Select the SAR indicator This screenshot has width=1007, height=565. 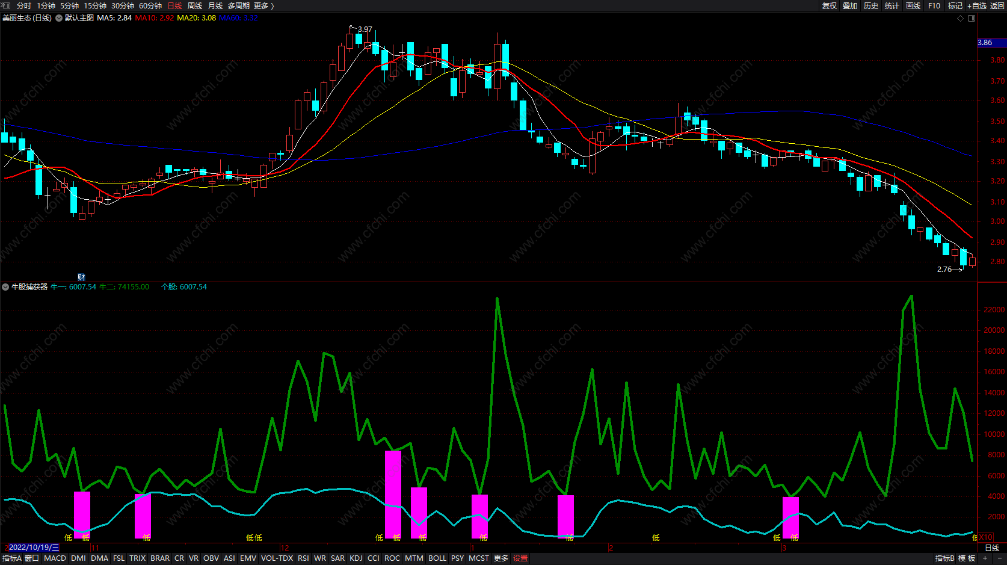pyautogui.click(x=338, y=558)
